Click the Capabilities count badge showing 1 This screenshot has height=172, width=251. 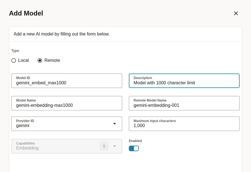click(x=104, y=146)
